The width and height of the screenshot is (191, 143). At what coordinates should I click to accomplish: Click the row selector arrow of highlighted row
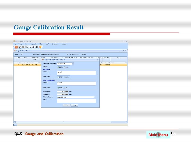pyautogui.click(x=15, y=65)
